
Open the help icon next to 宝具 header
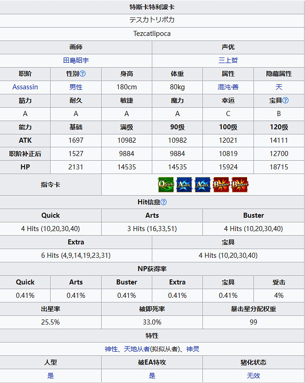coord(285,100)
